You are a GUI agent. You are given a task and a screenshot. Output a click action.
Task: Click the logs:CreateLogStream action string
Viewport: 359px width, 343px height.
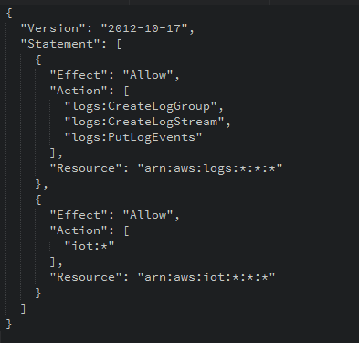pyautogui.click(x=144, y=122)
